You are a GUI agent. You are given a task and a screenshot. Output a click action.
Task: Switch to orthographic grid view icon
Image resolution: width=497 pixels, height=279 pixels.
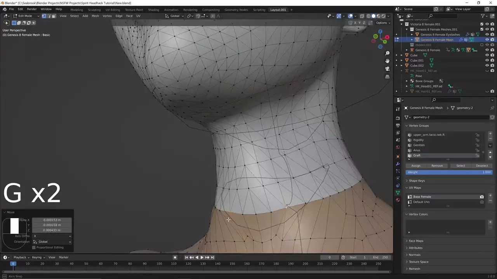click(387, 77)
